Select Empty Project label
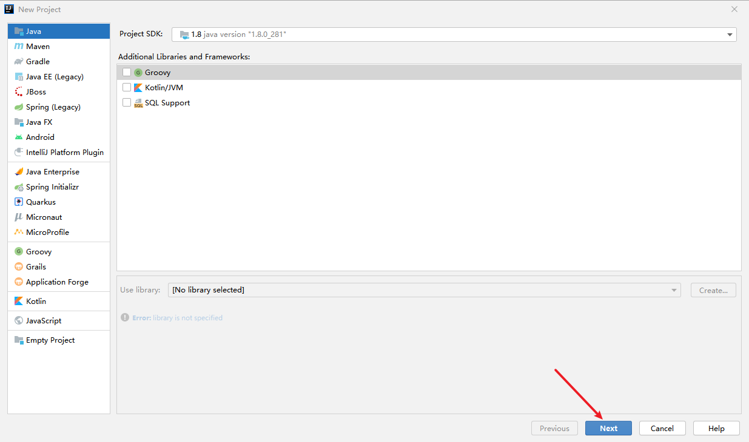This screenshot has height=442, width=749. tap(50, 340)
